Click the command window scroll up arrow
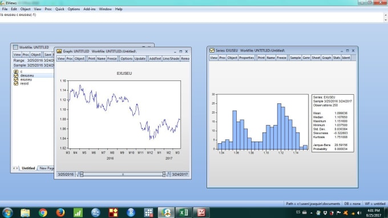 tap(386, 15)
